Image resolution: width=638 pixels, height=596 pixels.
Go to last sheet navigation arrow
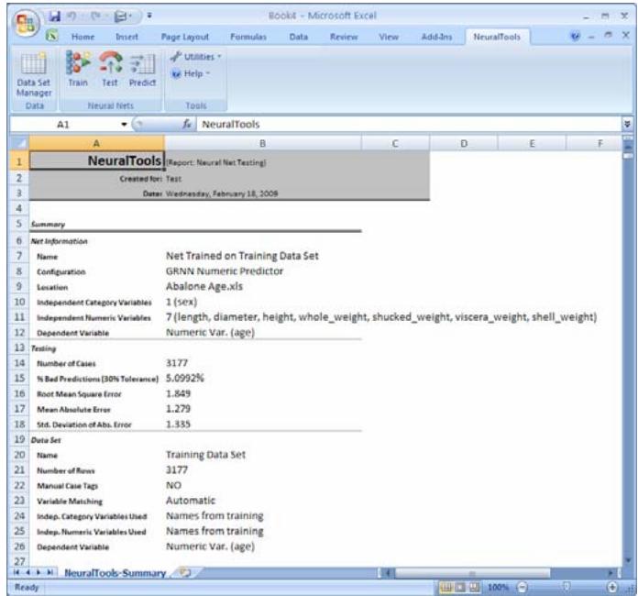(49, 572)
